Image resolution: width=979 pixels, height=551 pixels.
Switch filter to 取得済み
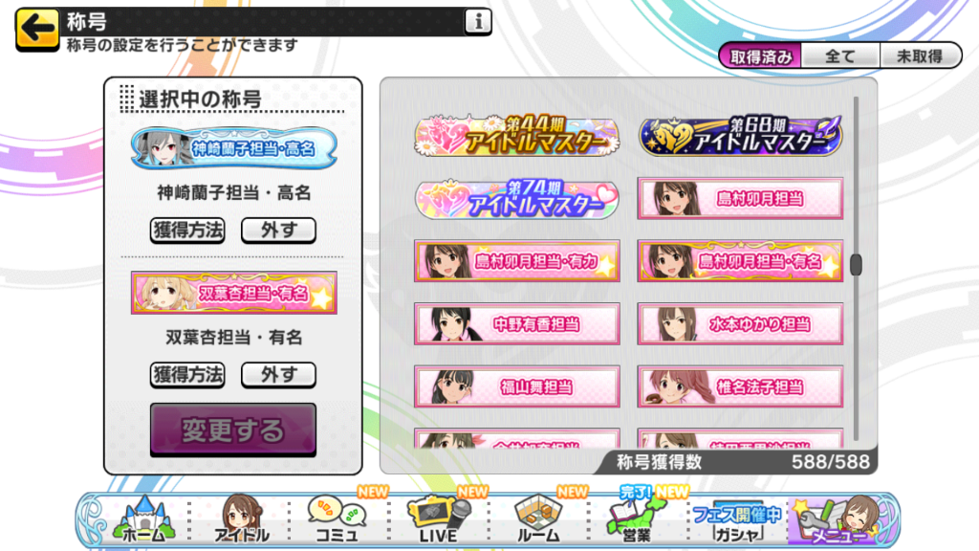(760, 56)
